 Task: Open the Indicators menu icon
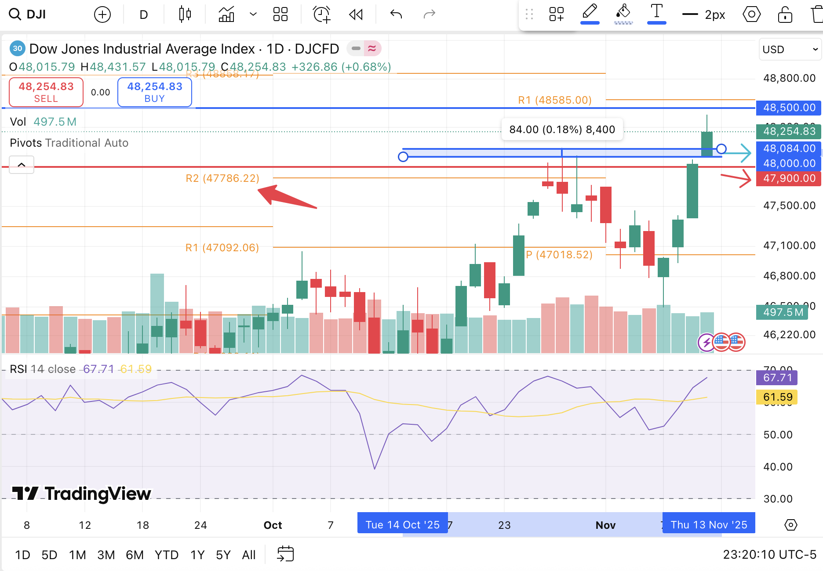click(226, 15)
